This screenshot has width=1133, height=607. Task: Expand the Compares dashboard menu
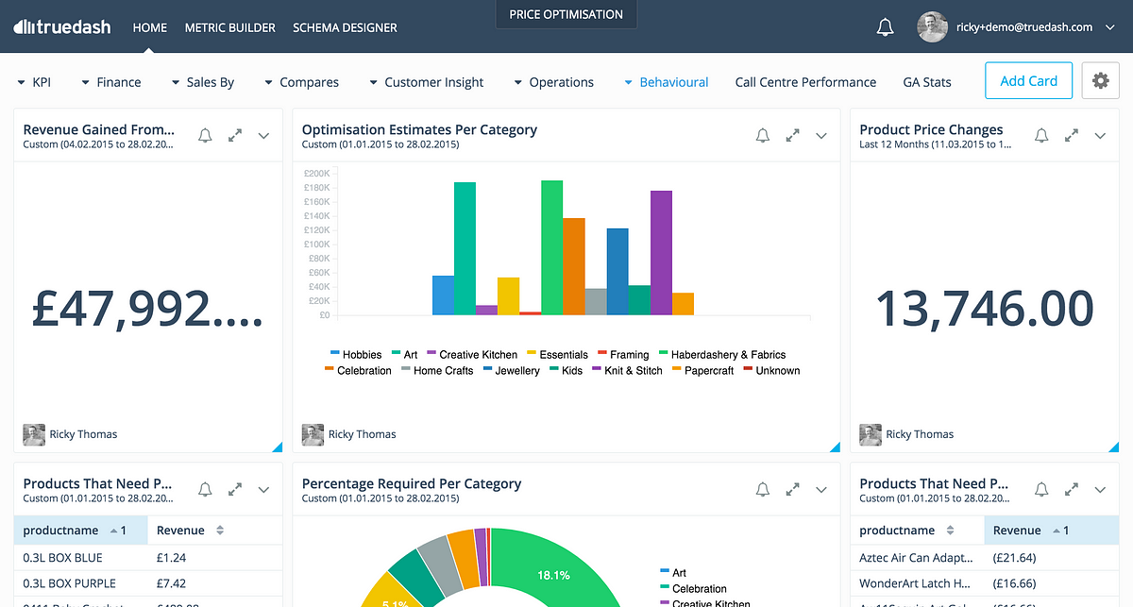click(x=301, y=82)
